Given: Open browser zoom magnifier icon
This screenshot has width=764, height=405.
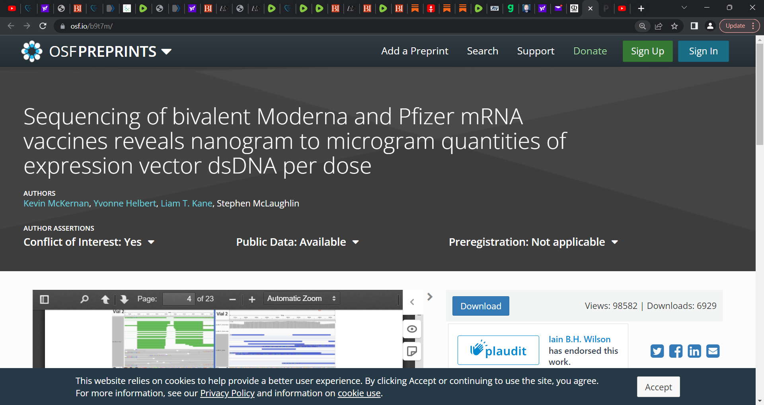Looking at the screenshot, I should pyautogui.click(x=643, y=26).
